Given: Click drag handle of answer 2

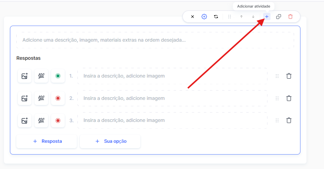Looking at the screenshot, I should pyautogui.click(x=277, y=98).
